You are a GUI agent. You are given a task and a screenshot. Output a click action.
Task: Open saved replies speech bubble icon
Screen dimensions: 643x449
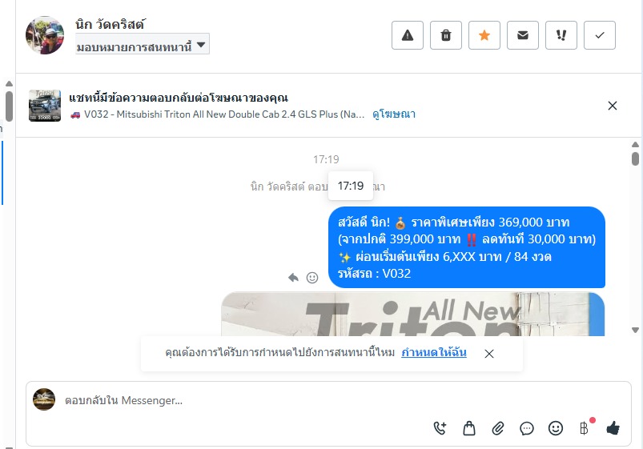tap(527, 428)
